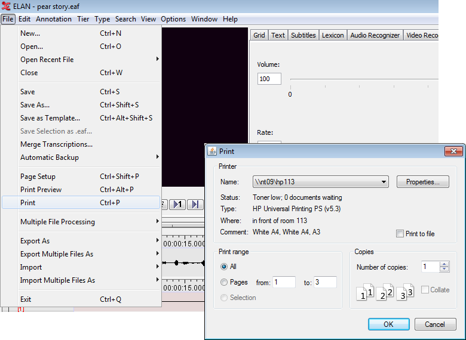
Task: Switch to the Text tab
Action: [x=278, y=35]
